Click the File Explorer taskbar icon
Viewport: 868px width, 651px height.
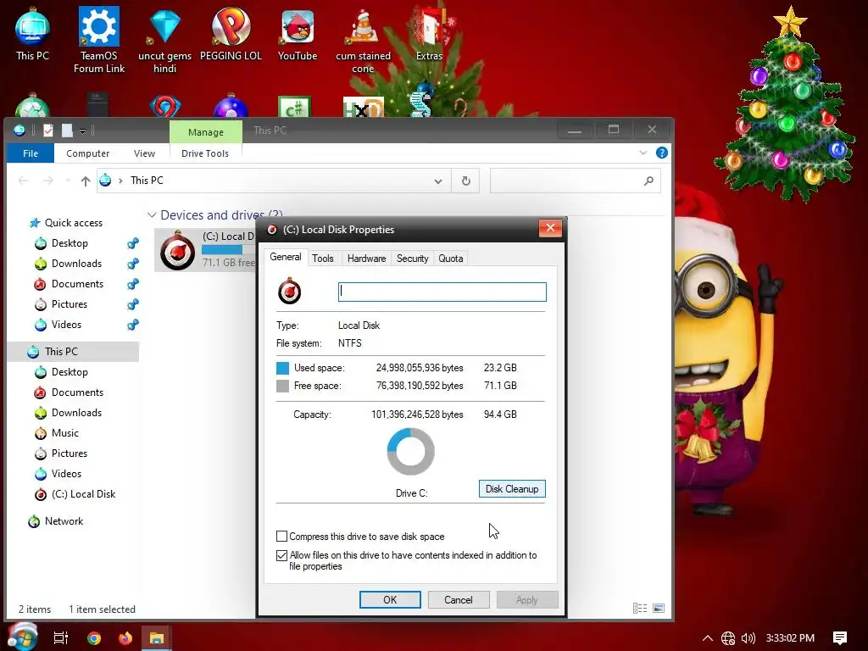pos(157,637)
